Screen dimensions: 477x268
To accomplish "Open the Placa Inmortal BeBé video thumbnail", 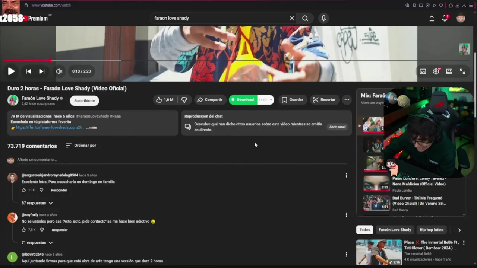I will pos(379,252).
